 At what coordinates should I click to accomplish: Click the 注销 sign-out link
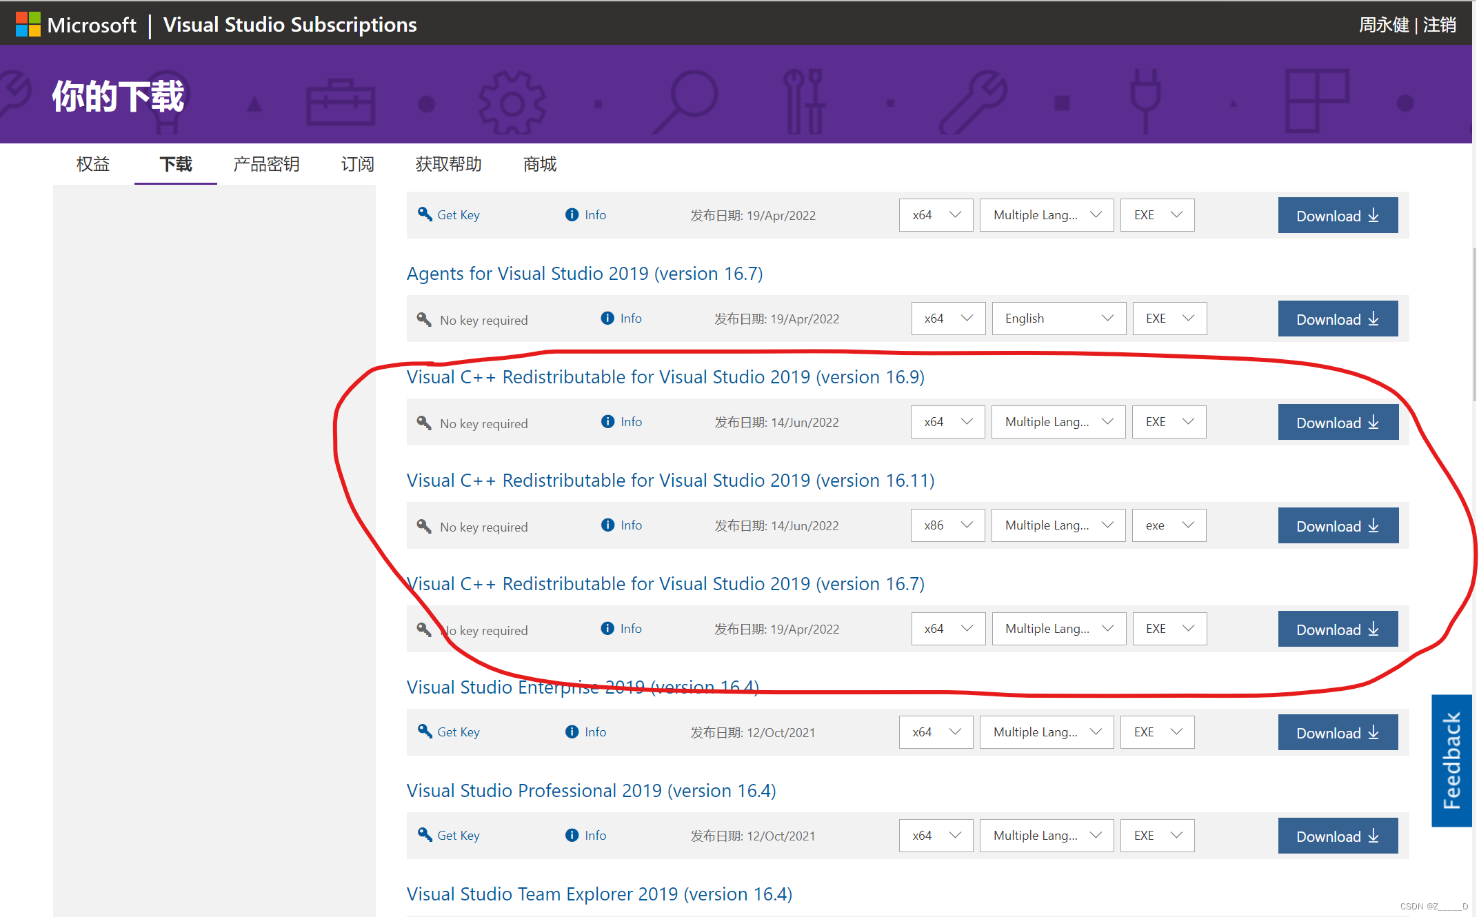(x=1440, y=25)
